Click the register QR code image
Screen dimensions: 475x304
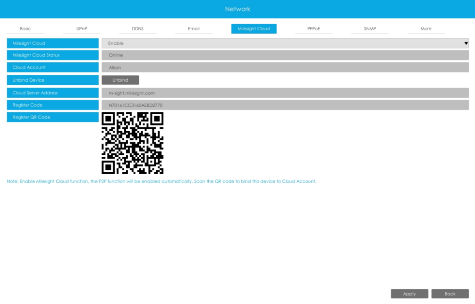click(132, 143)
